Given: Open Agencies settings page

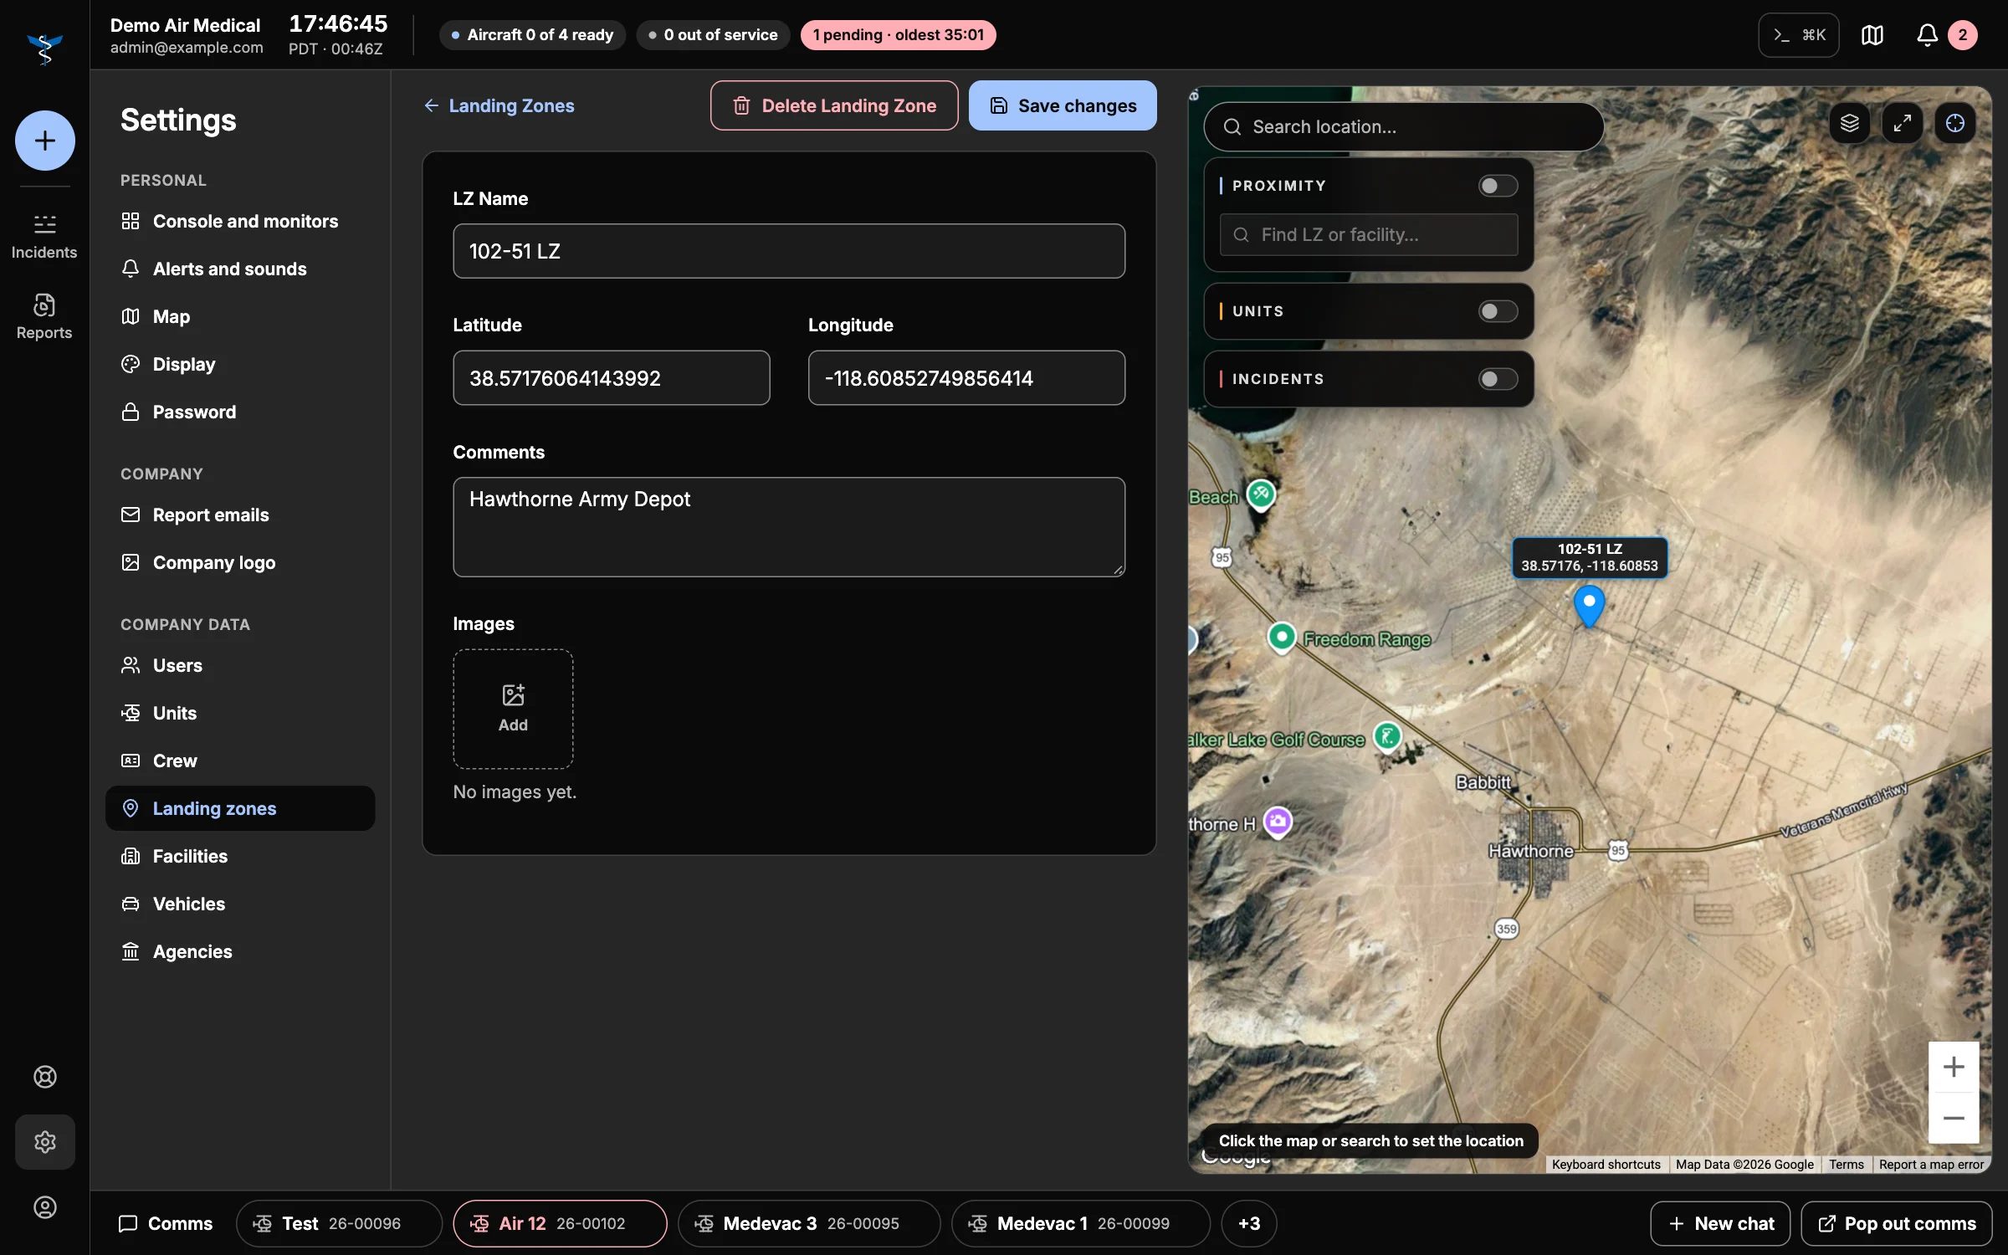Looking at the screenshot, I should (x=240, y=951).
